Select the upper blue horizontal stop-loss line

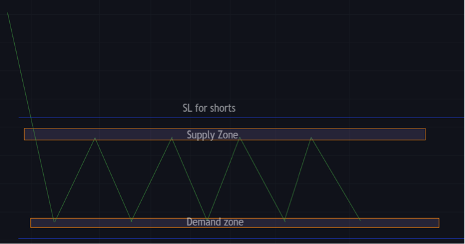[241, 117]
